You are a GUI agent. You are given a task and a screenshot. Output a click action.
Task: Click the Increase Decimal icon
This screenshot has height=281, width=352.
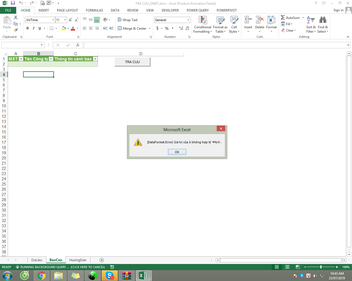[x=181, y=28]
